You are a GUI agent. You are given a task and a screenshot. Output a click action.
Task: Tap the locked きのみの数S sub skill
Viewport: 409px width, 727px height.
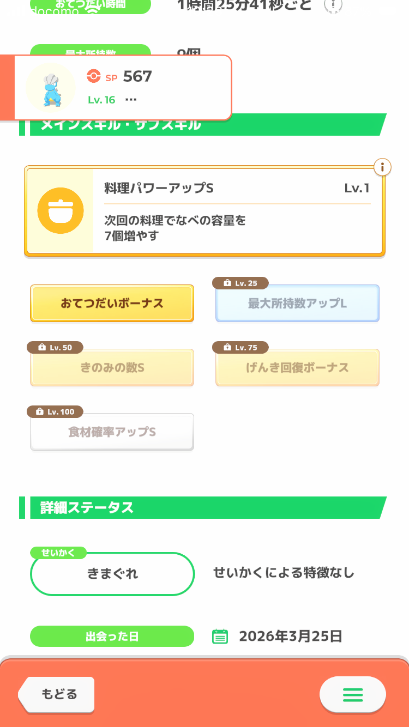112,368
